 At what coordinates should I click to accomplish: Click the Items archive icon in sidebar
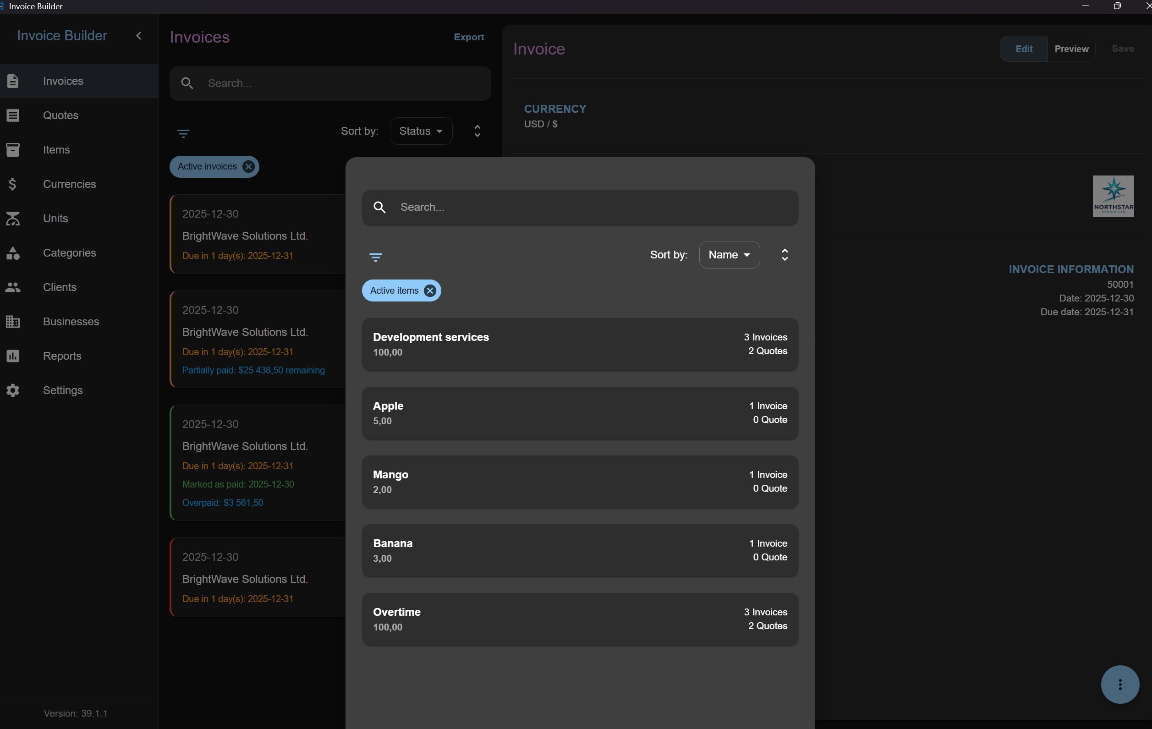point(13,150)
